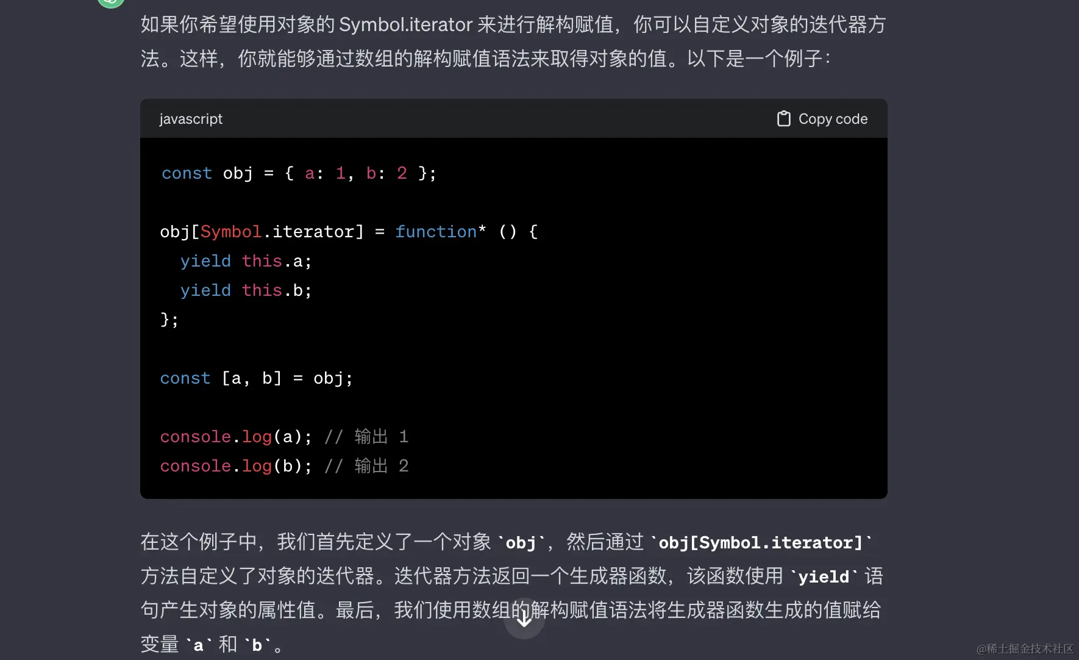Viewport: 1079px width, 660px height.
Task: Click the inline code 'yield' in the explanation
Action: [824, 576]
